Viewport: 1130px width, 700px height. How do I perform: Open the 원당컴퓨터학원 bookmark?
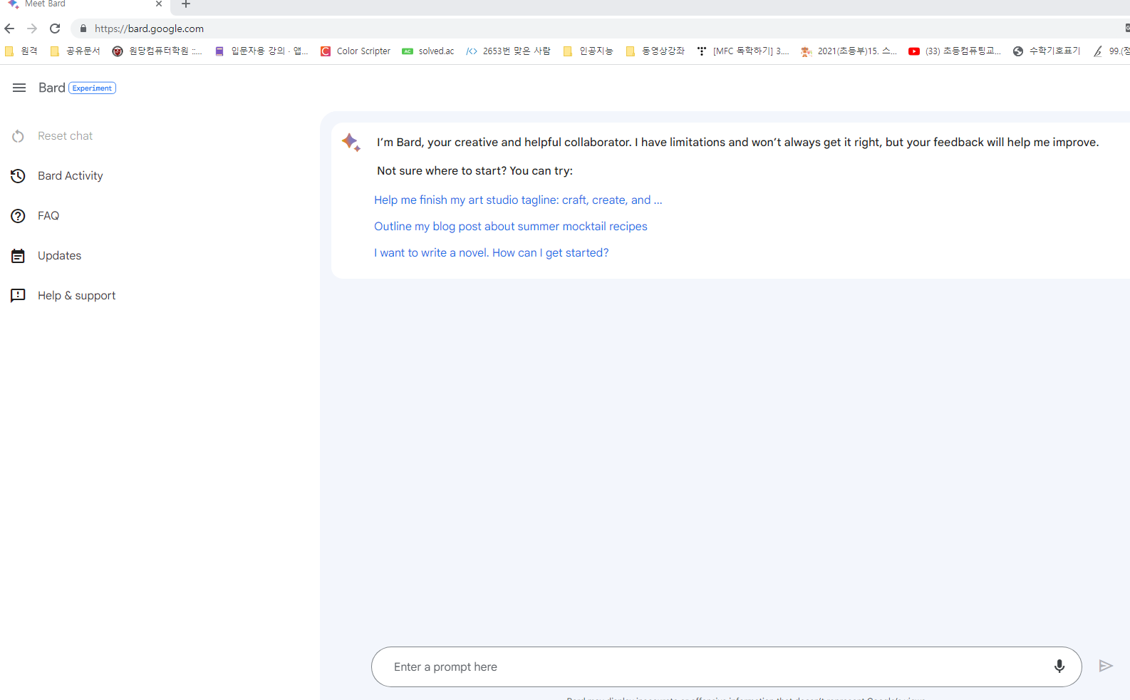point(157,51)
